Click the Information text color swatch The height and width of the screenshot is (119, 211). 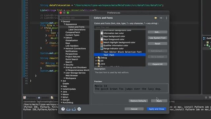tap(102, 33)
